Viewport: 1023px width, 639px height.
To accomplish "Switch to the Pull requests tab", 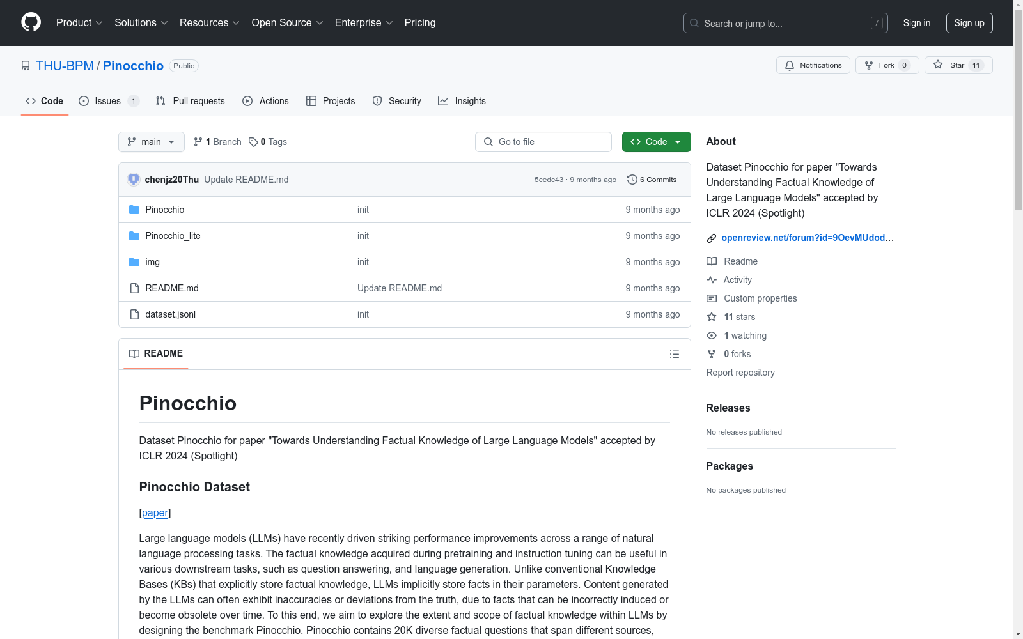I will (x=191, y=101).
